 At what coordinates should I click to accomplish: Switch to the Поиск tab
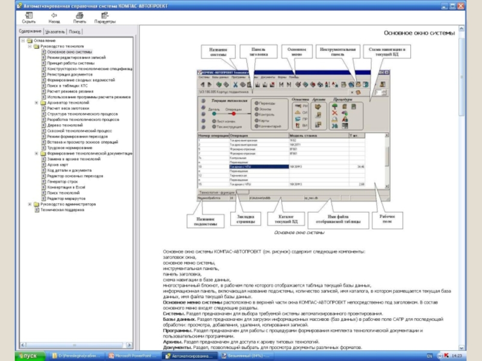click(75, 31)
